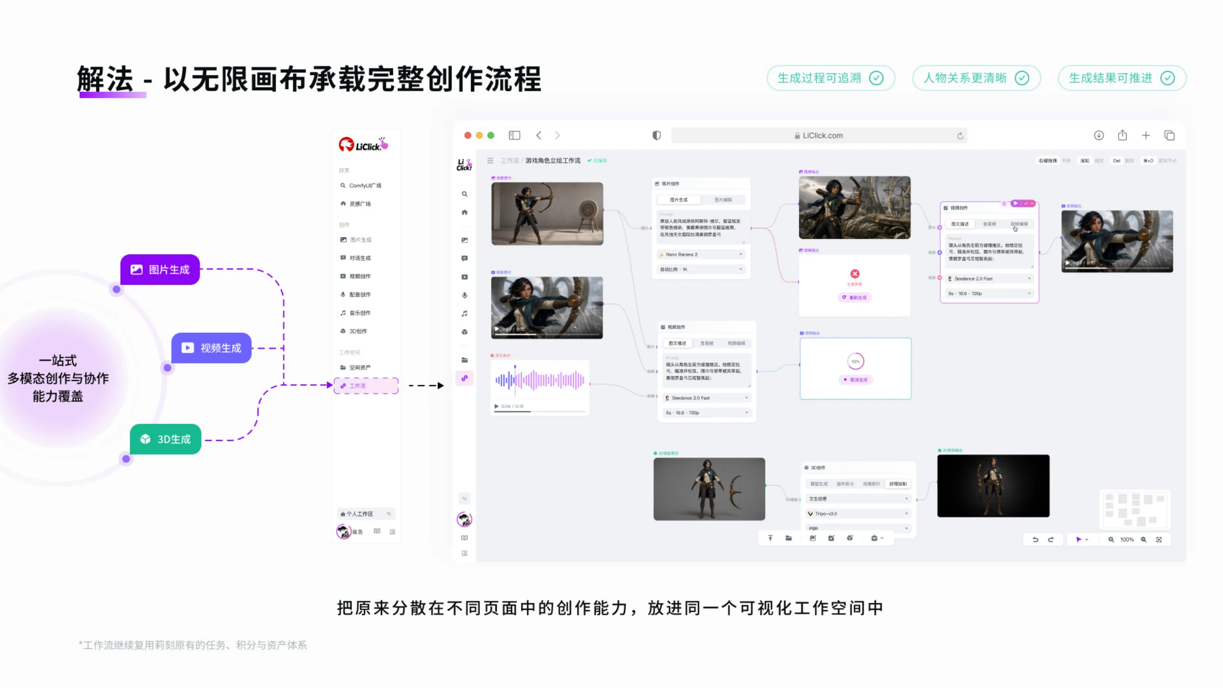This screenshot has width=1223, height=688.
Task: Undo last canvas action
Action: [1035, 540]
